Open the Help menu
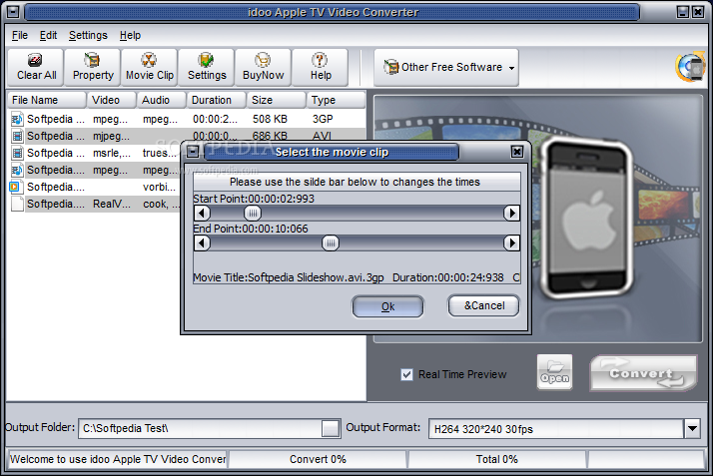 click(130, 36)
